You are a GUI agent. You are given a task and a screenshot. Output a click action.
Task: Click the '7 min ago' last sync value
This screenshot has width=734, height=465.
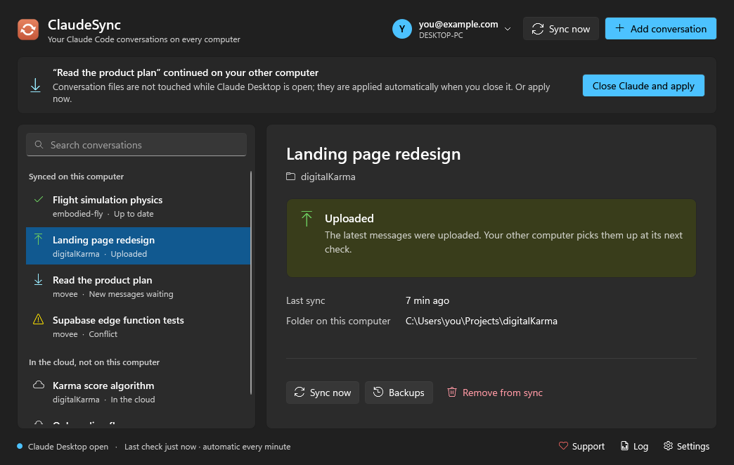pos(427,300)
